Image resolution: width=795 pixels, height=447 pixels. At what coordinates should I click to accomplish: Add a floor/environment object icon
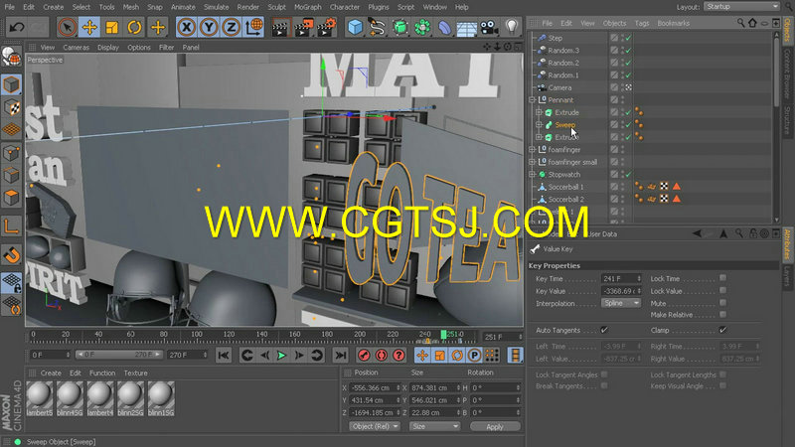[x=467, y=27]
